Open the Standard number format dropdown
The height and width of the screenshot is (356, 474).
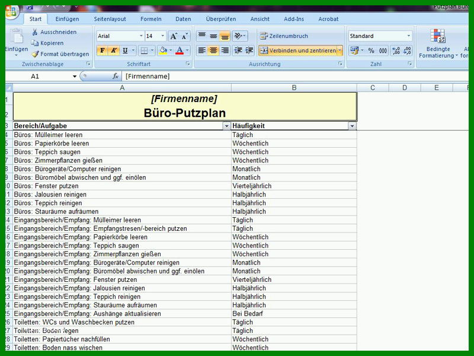coord(409,36)
